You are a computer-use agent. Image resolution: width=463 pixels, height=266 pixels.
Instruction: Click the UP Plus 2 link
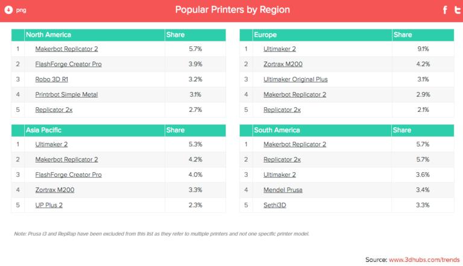pos(49,205)
